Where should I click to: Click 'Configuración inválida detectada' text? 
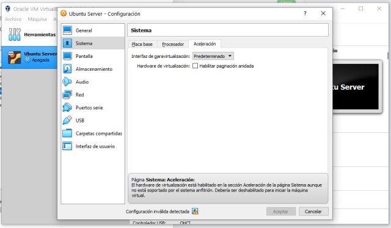[x=158, y=212]
